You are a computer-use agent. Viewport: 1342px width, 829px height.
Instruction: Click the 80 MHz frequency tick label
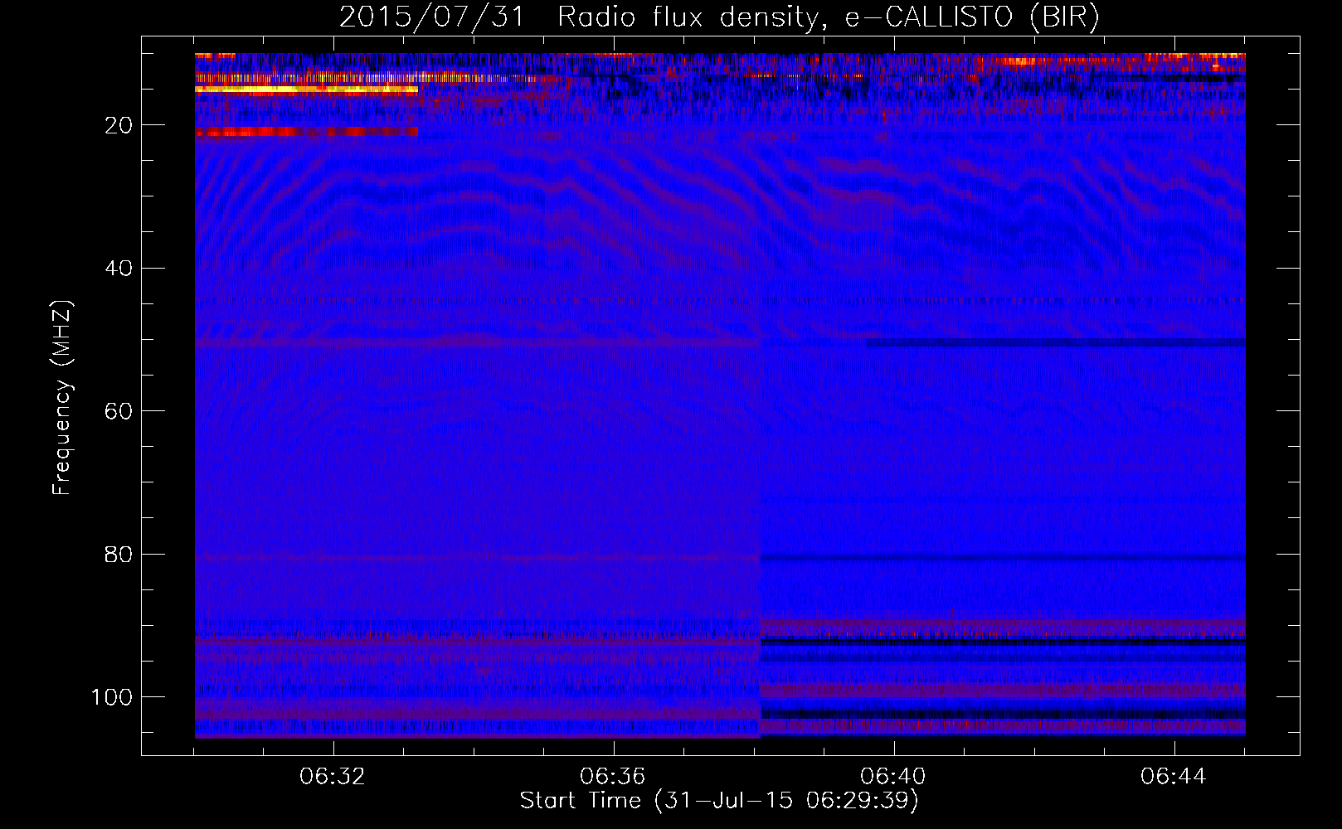pyautogui.click(x=119, y=554)
